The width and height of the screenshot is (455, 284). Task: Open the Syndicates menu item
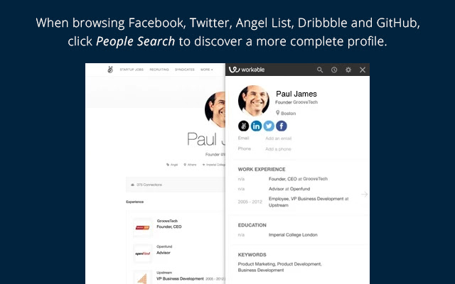pos(185,70)
